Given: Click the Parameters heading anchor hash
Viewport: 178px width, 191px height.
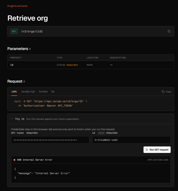Looking at the screenshot, I should click(30, 49).
